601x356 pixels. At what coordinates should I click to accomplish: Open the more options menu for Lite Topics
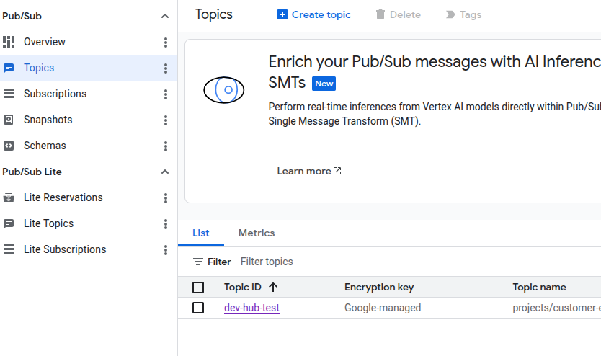pyautogui.click(x=166, y=224)
